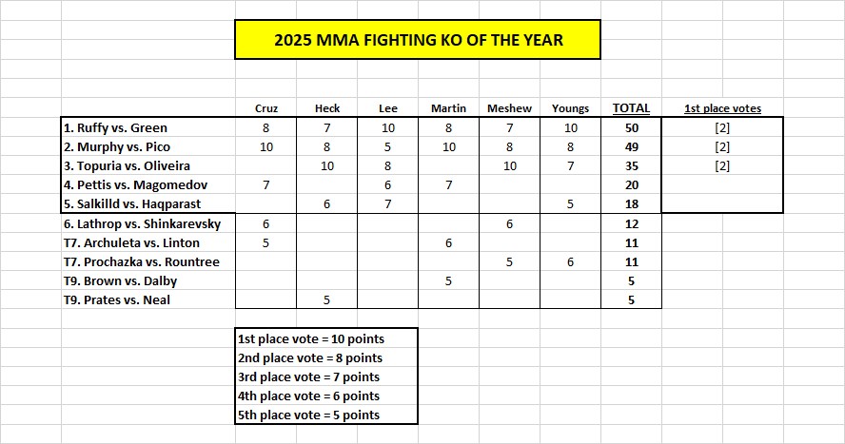
Task: Click the Meshew column header cell
Action: (x=509, y=108)
